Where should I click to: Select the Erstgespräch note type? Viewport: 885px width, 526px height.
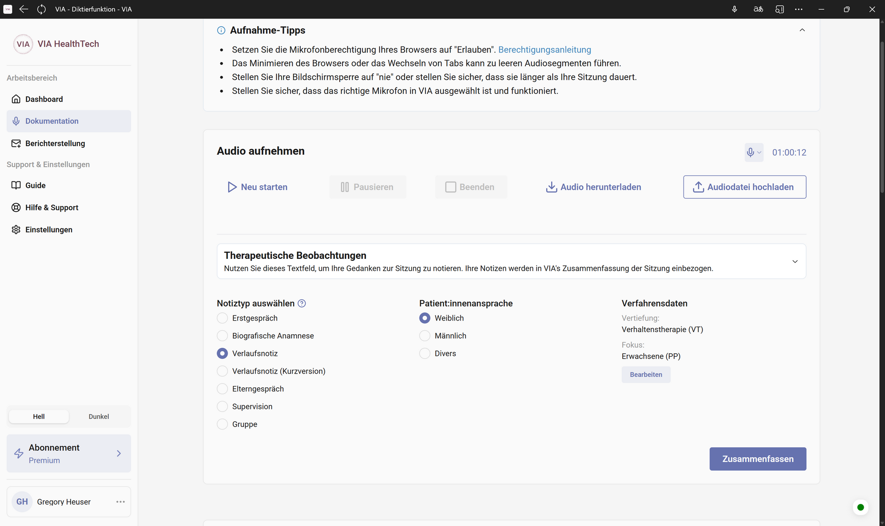pyautogui.click(x=223, y=318)
